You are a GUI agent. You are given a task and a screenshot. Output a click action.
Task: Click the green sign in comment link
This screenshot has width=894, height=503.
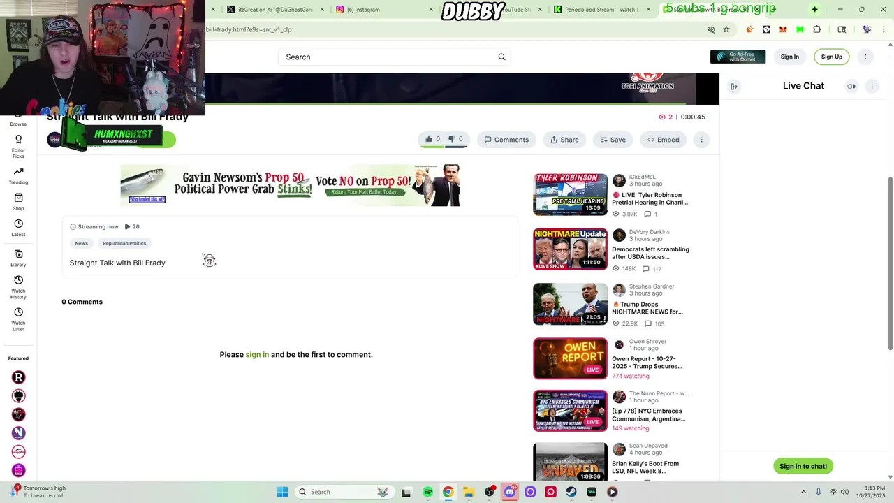[x=257, y=355]
